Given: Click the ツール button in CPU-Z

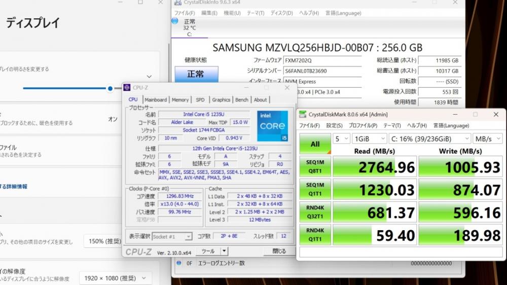Looking at the screenshot, I should click(208, 251).
